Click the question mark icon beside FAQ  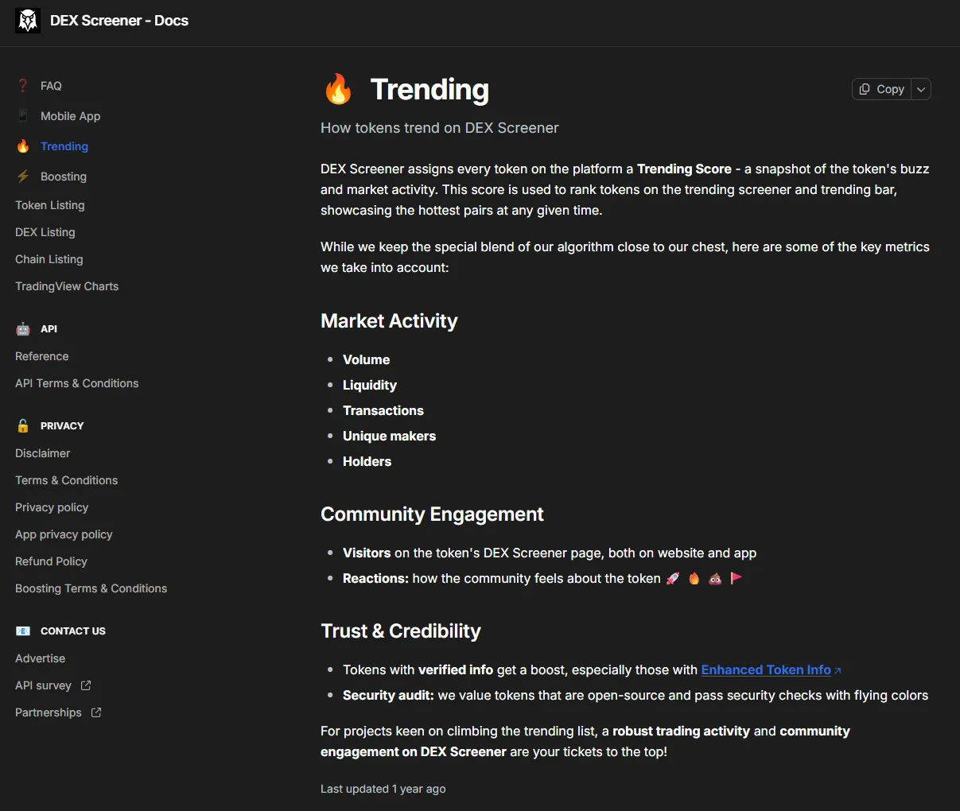(x=23, y=86)
